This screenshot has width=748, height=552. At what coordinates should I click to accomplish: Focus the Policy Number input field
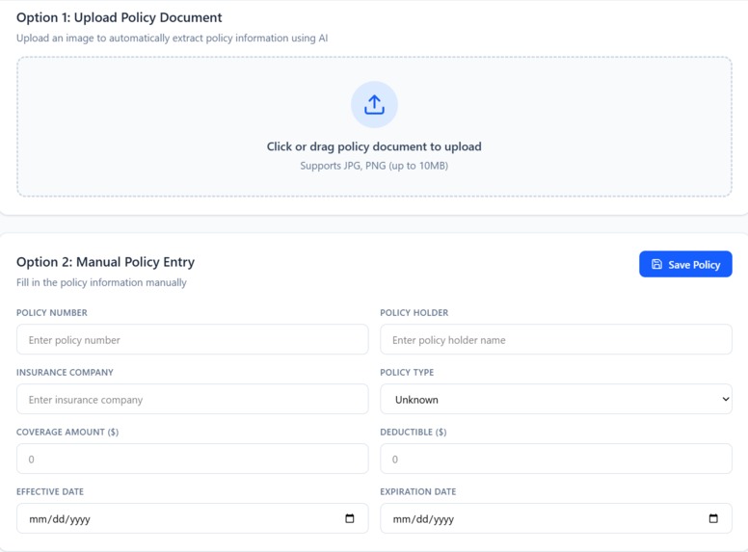[192, 339]
